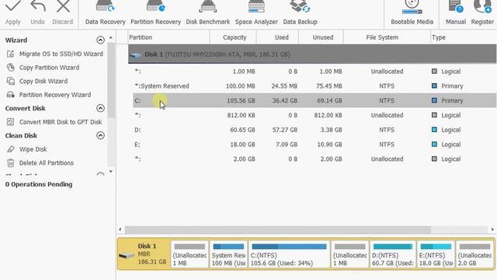
Task: Click horizontal scrollbar right arrow
Action: (x=492, y=229)
